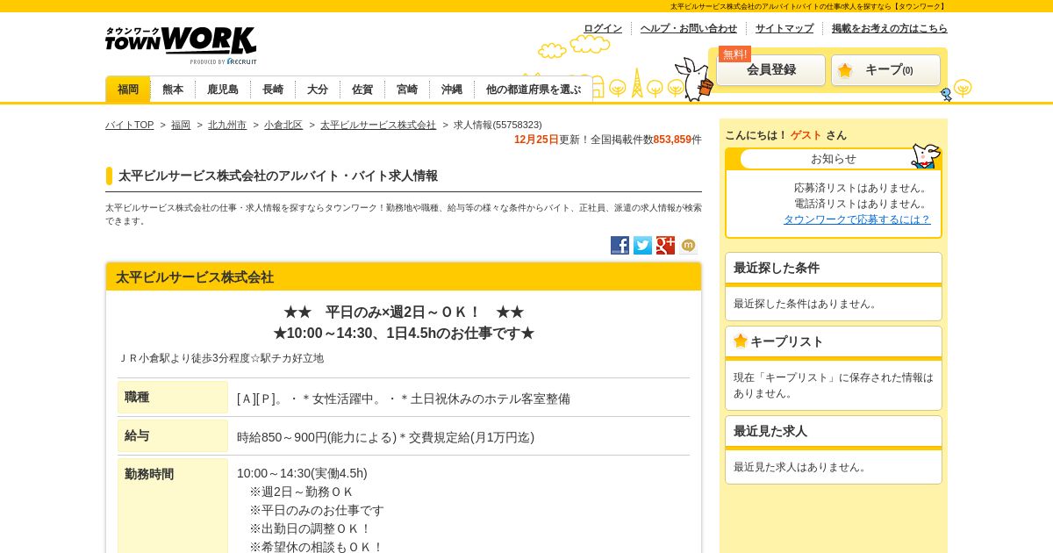
Task: Click the お知らせ panel heading
Action: click(x=834, y=159)
